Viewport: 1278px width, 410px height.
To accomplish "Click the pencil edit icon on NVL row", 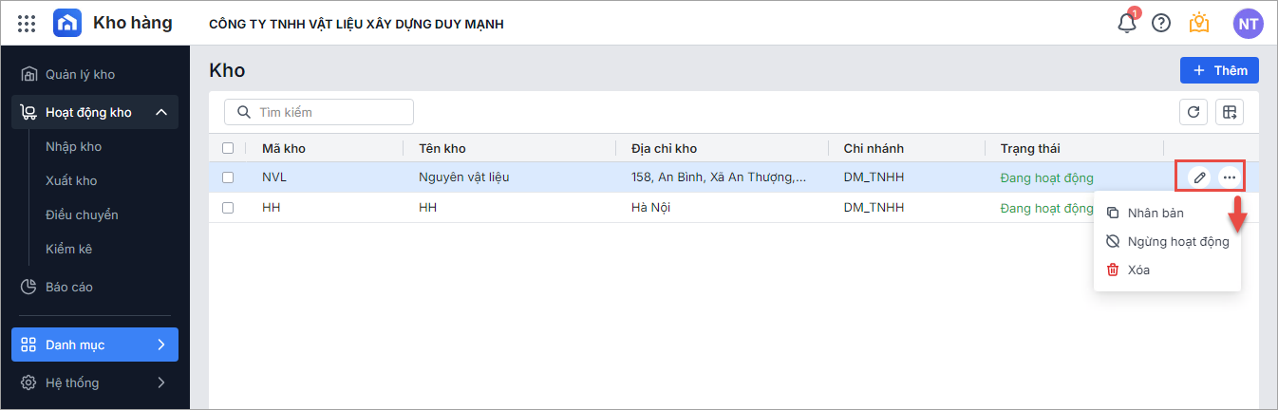I will click(1200, 177).
